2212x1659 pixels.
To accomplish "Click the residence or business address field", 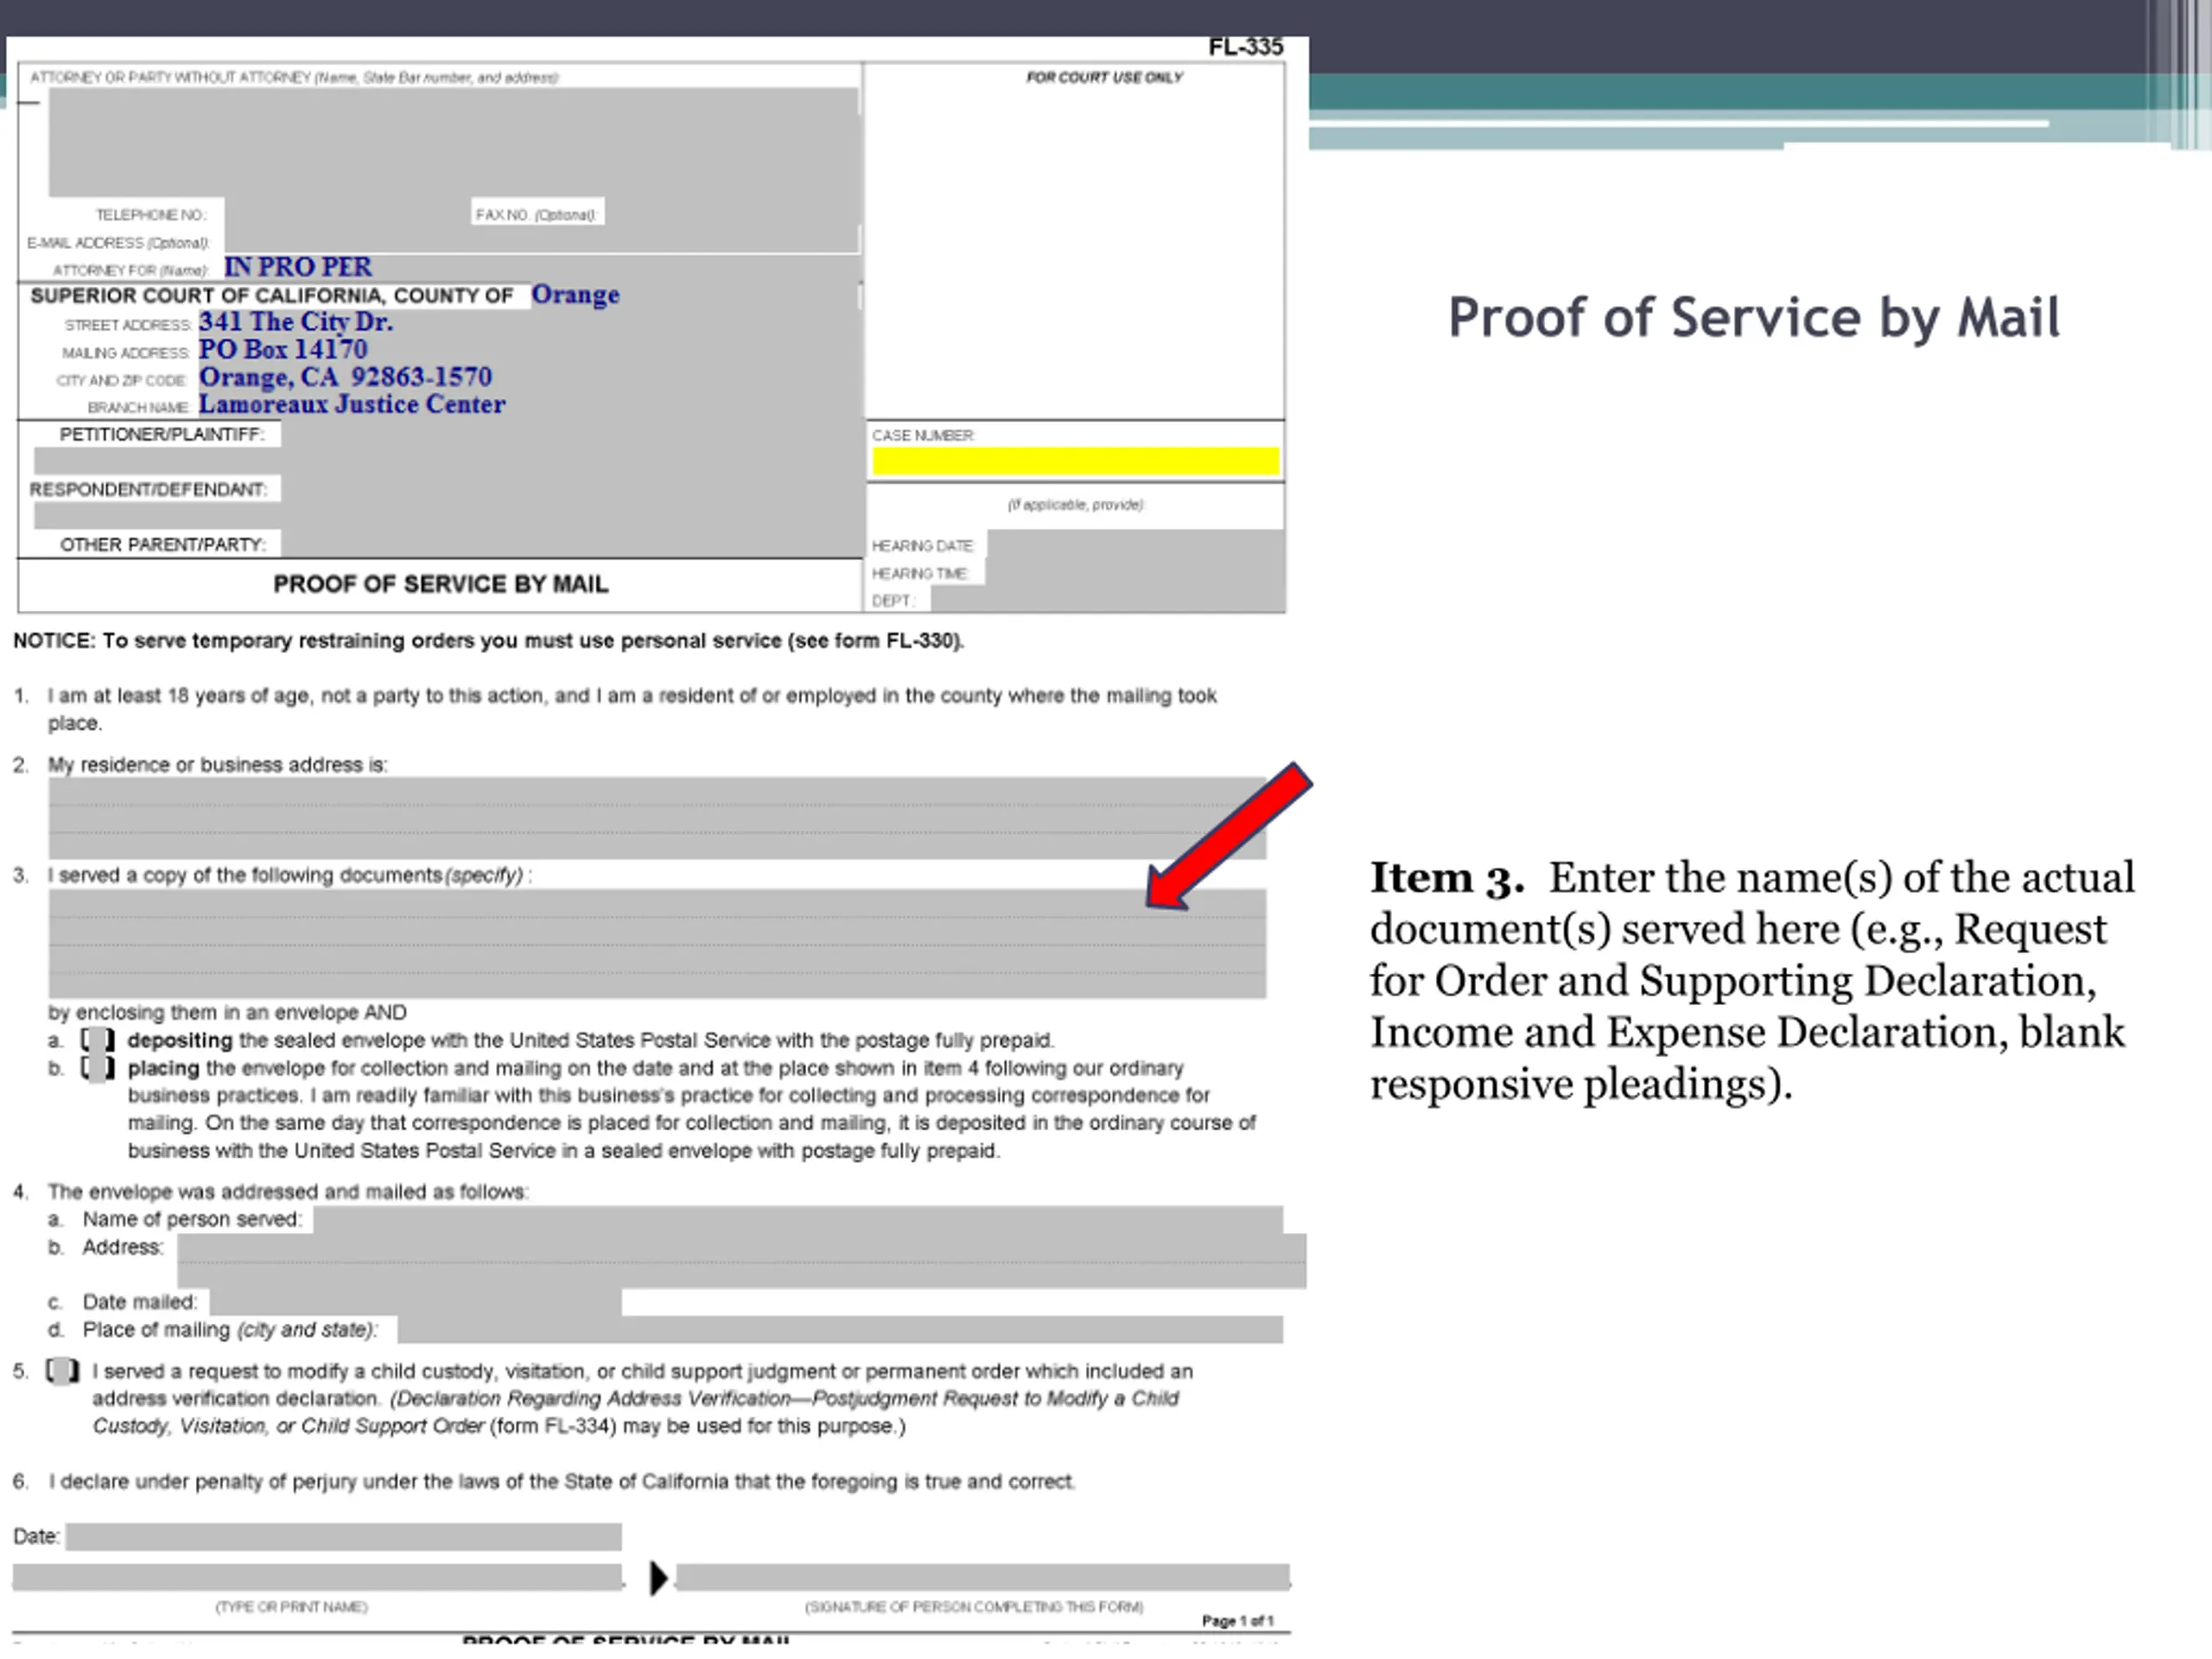I will coord(657,818).
